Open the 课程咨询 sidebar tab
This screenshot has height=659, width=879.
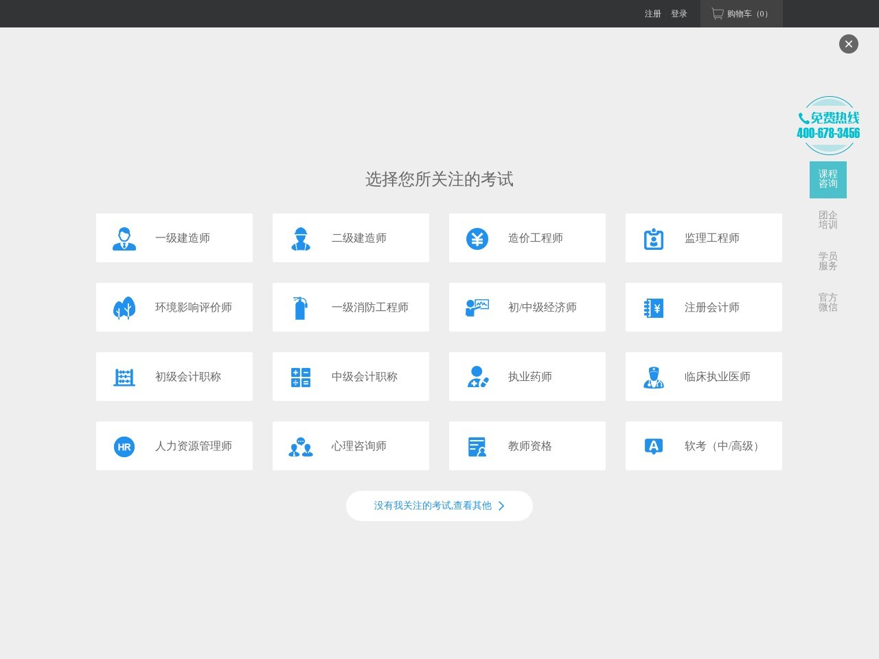click(x=827, y=179)
